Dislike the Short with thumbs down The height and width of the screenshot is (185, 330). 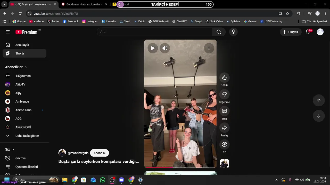(x=224, y=94)
